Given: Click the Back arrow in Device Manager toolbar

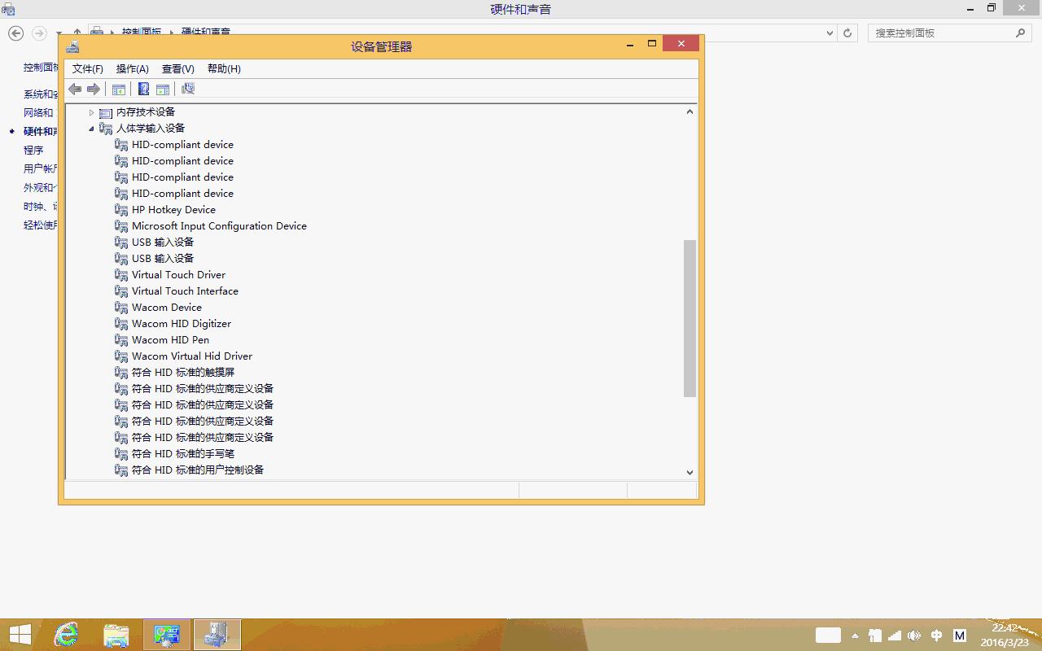Looking at the screenshot, I should [x=75, y=89].
